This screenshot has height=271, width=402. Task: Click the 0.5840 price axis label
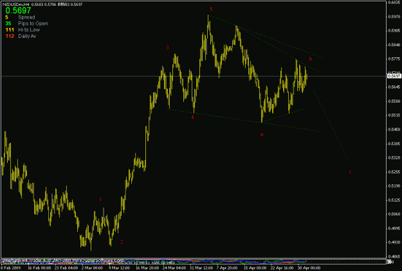pyautogui.click(x=394, y=45)
